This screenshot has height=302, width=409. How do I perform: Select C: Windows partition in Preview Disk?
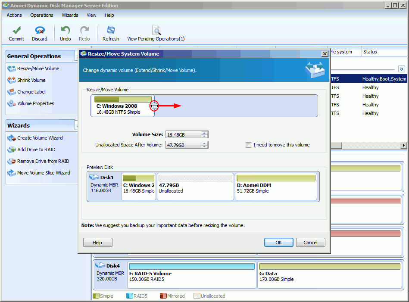tap(138, 187)
